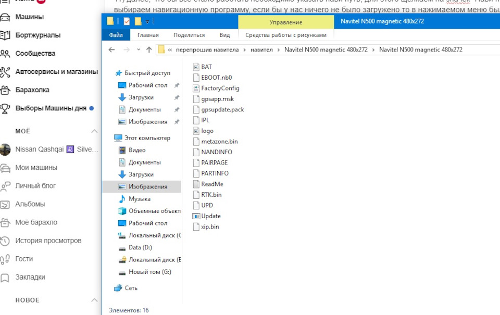Viewport: 500px width, 315px height.
Task: Collapse the НОВОЕ section with its chevron
Action: click(94, 300)
